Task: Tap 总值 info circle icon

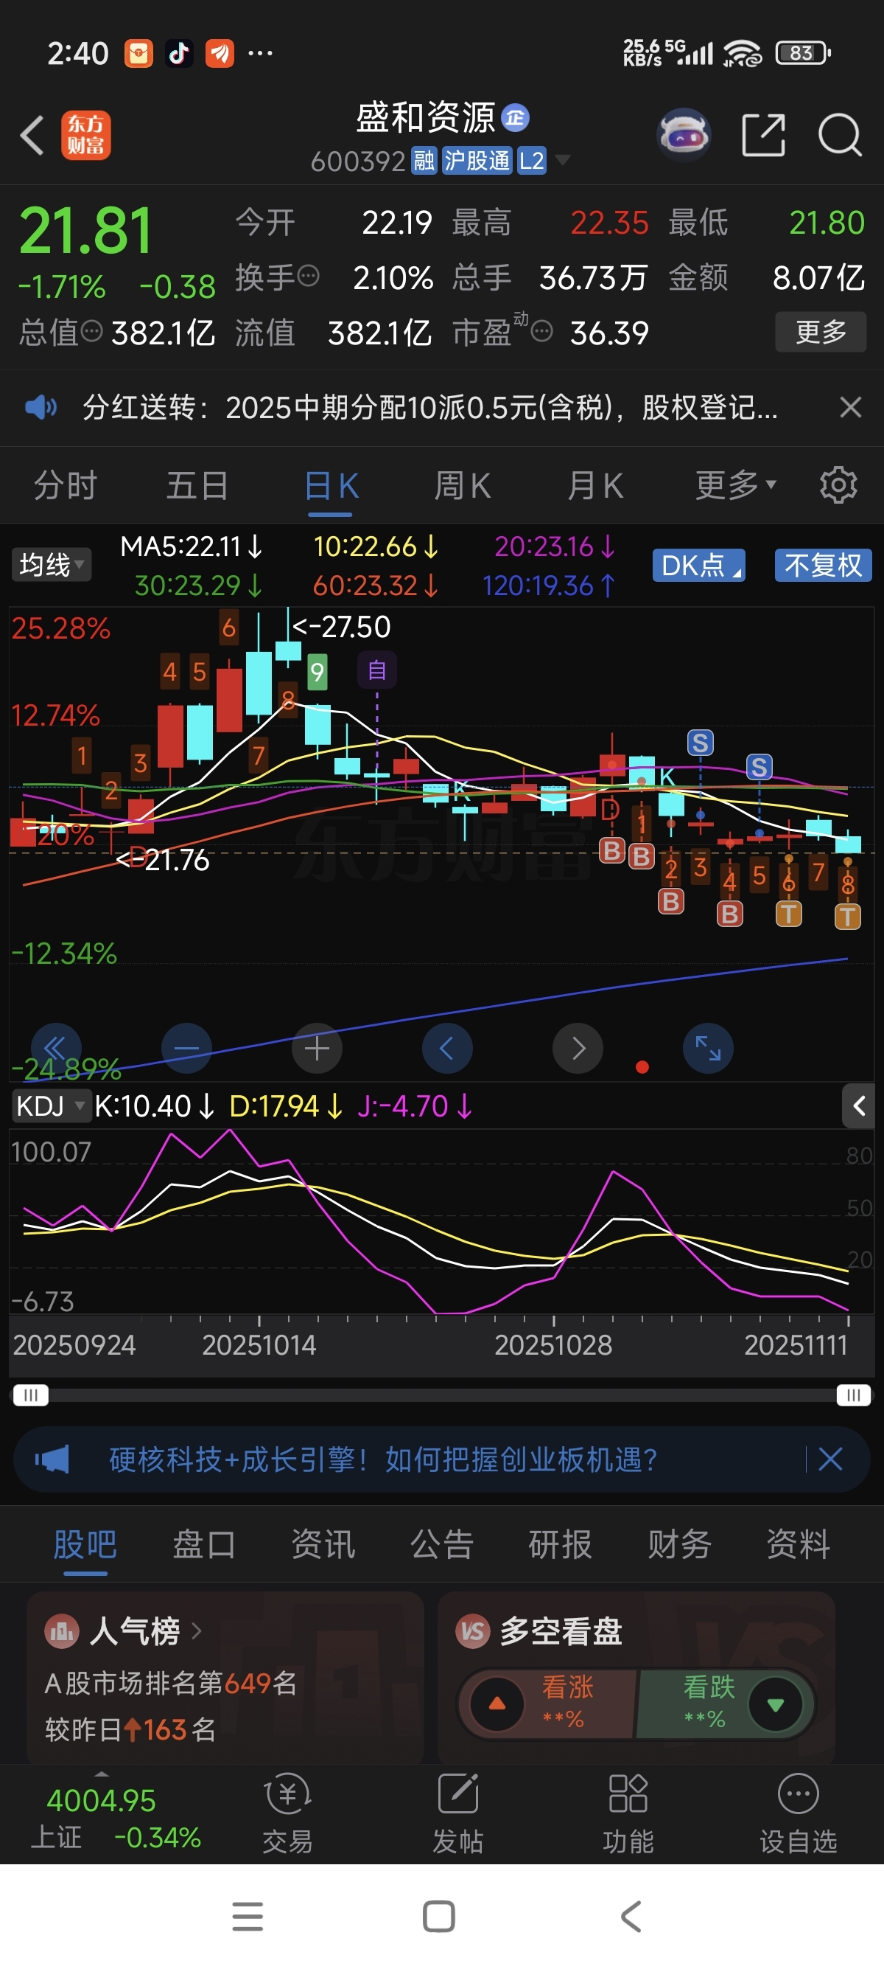Action: point(91,331)
